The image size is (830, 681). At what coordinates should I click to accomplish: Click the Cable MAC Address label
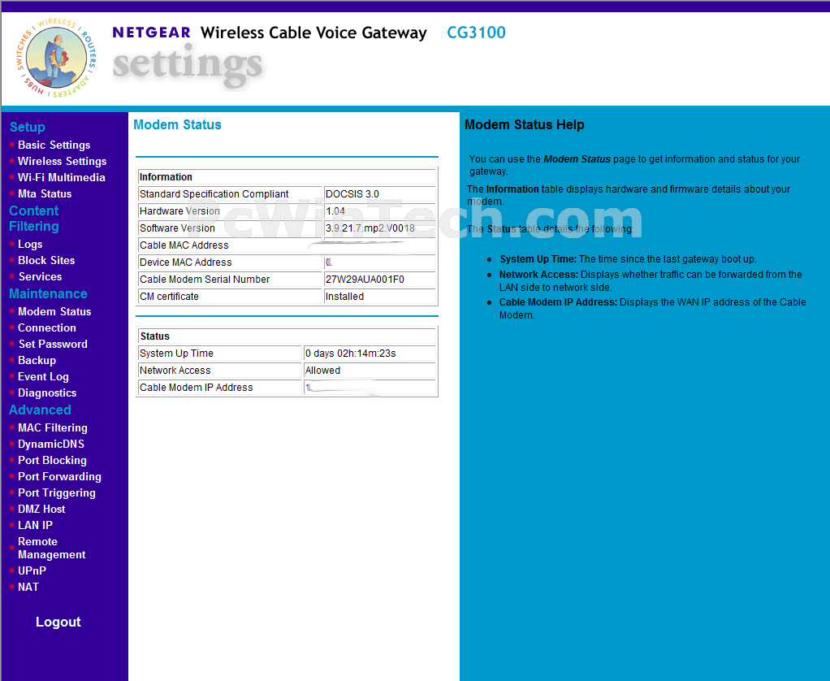[184, 245]
